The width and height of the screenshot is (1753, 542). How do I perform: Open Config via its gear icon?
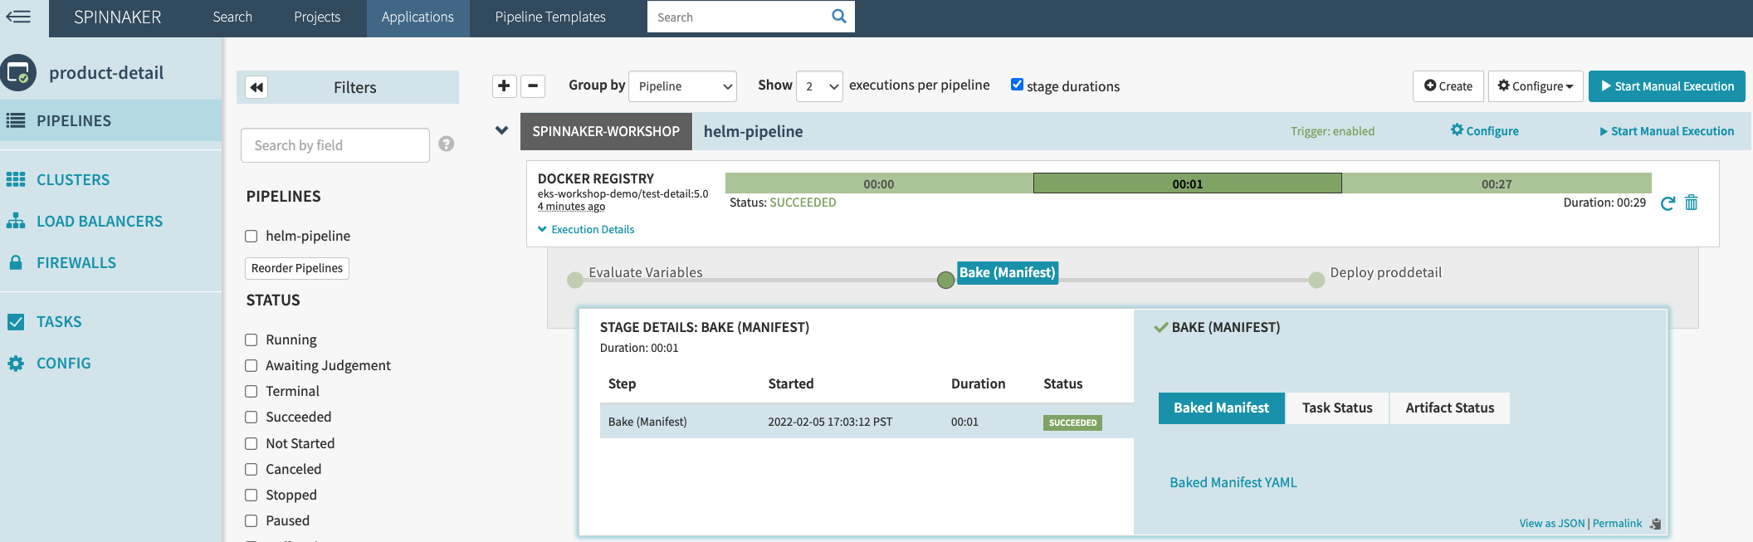pyautogui.click(x=16, y=363)
